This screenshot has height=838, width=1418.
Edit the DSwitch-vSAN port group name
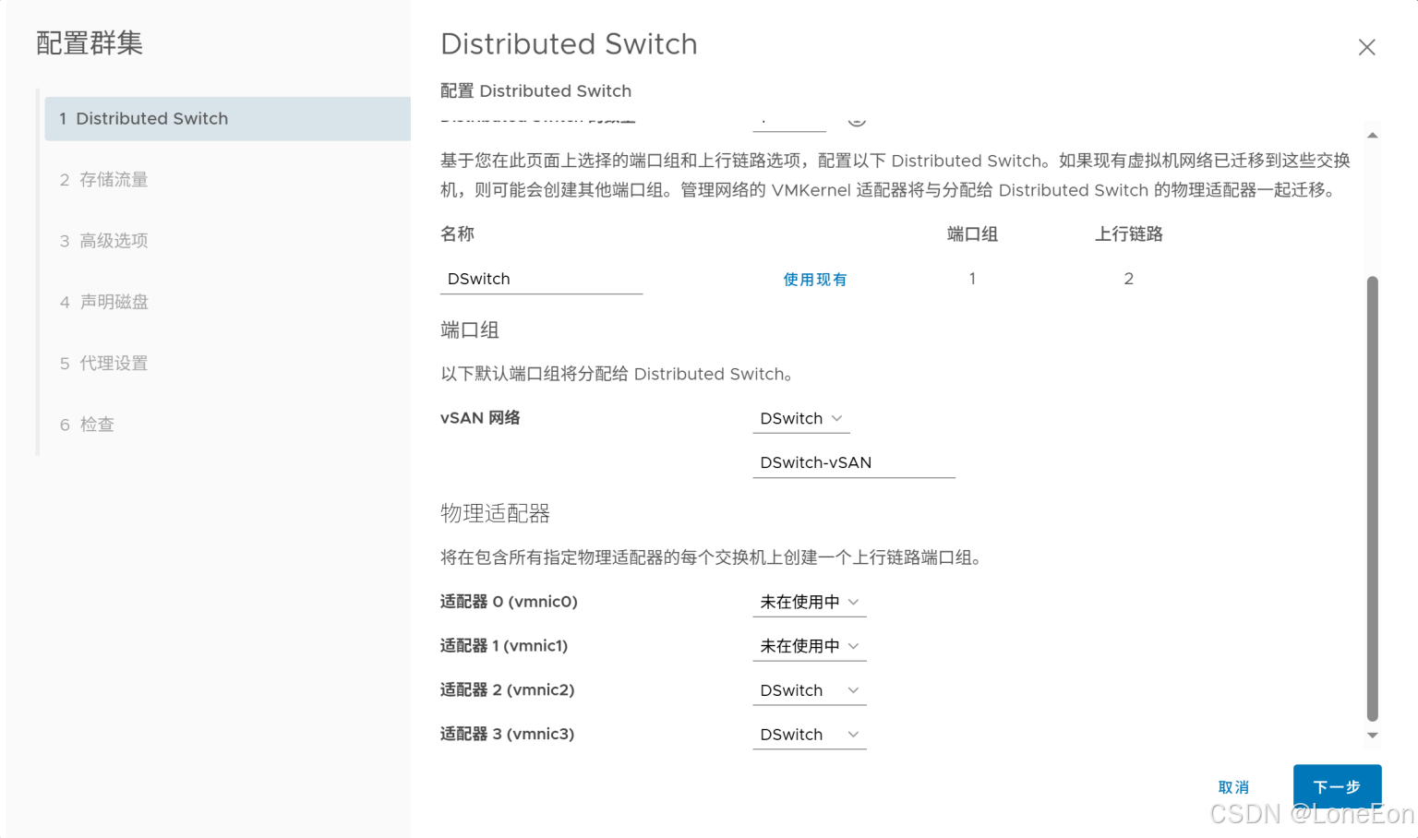tap(854, 462)
